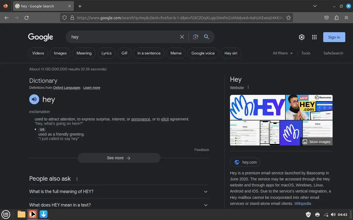This screenshot has width=353, height=220.
Task: Send Feedback on dictionary box
Action: [202, 150]
